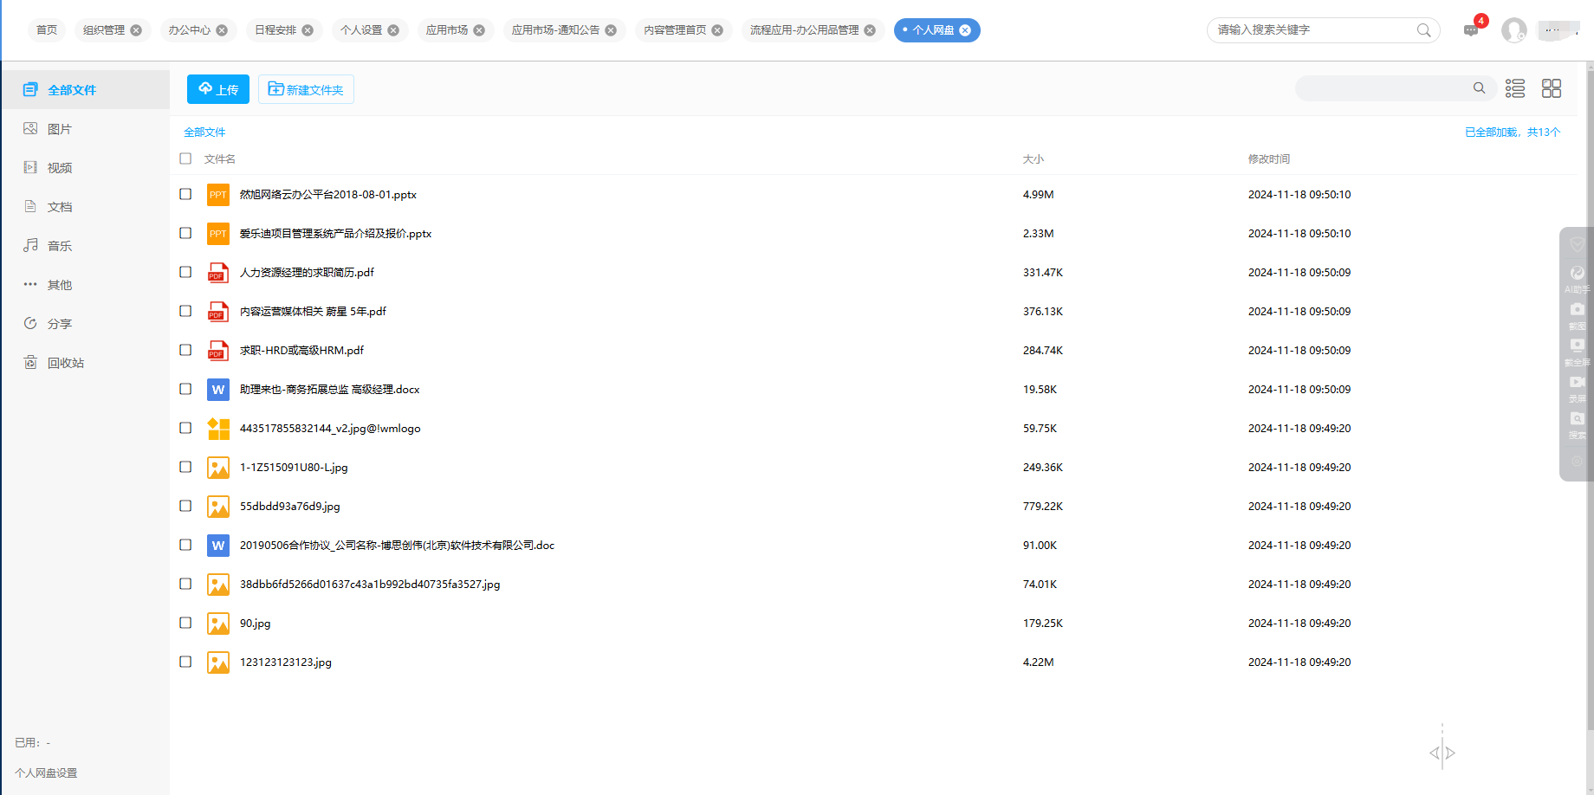Check the box for 123123123123.jpg

coord(185,662)
